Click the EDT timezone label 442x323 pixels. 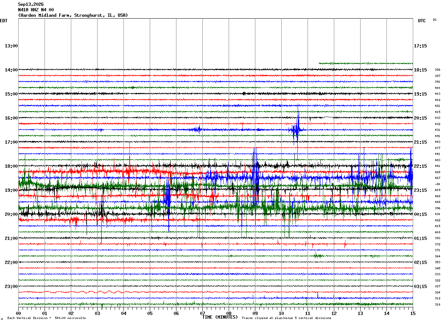[4, 21]
